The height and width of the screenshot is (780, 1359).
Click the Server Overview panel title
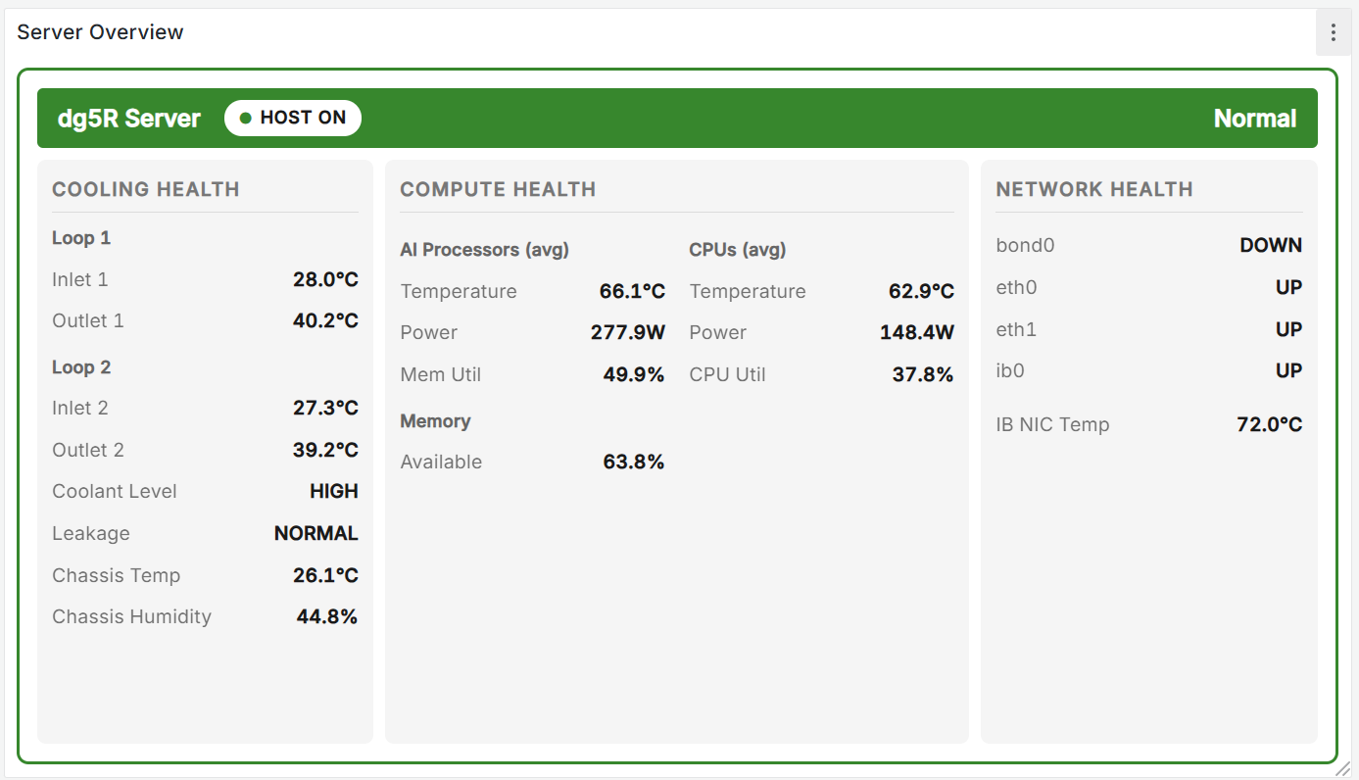pyautogui.click(x=100, y=32)
